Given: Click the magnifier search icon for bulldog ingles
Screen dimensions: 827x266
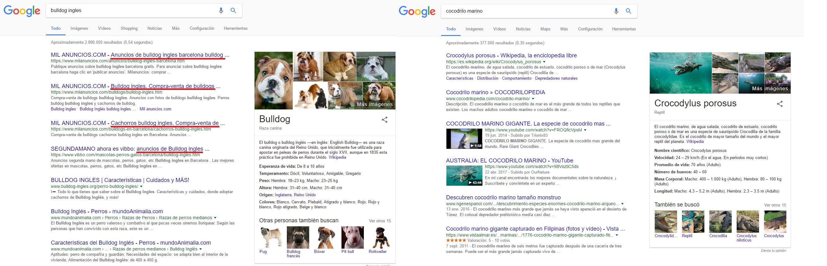Looking at the screenshot, I should [233, 11].
